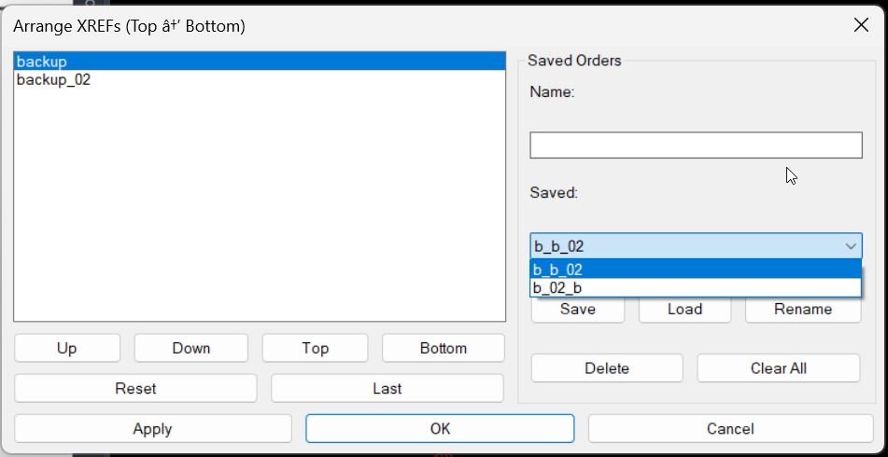Move the selected XREF Down
Image resolution: width=888 pixels, height=457 pixels.
pos(191,348)
